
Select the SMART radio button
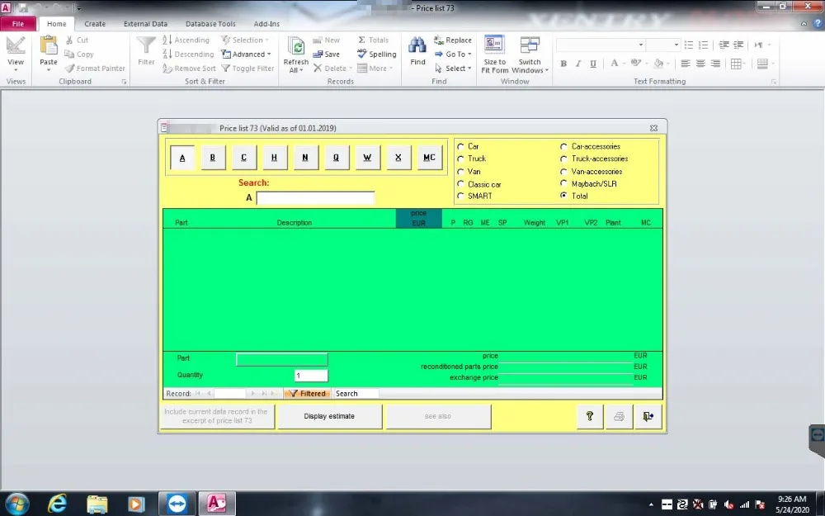tap(460, 196)
